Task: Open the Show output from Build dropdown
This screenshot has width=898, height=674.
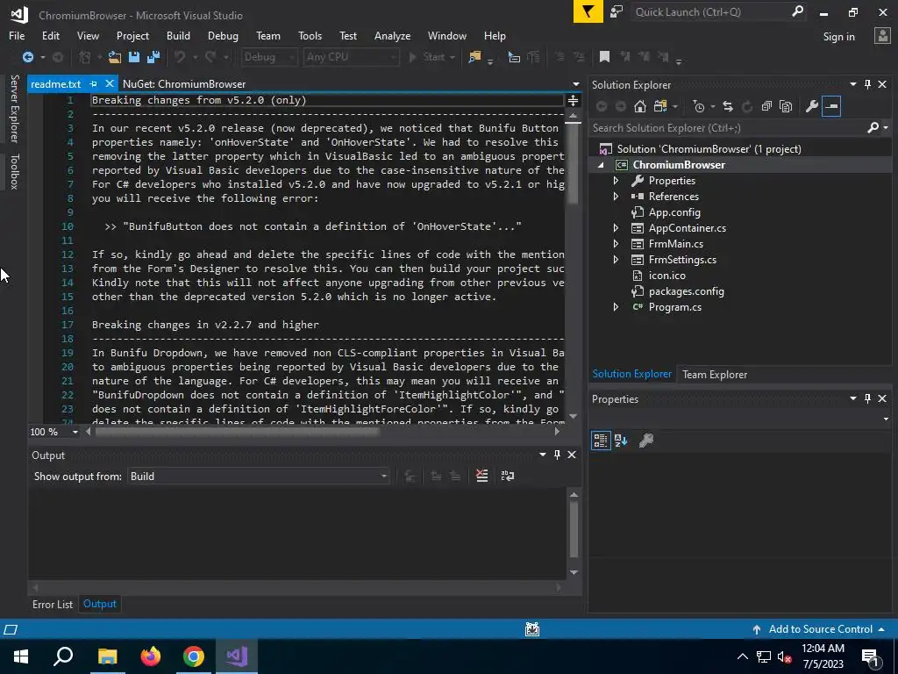Action: [x=259, y=477]
